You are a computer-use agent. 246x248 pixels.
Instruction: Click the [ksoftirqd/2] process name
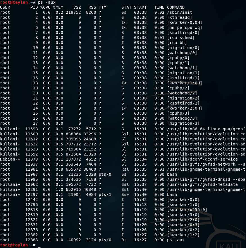click(x=183, y=103)
